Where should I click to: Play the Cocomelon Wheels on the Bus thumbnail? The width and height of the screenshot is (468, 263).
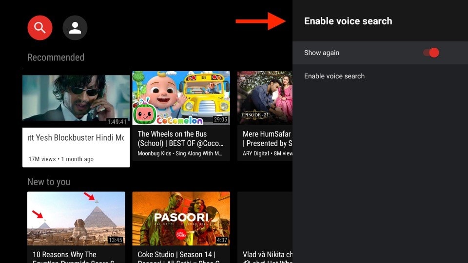point(181,98)
